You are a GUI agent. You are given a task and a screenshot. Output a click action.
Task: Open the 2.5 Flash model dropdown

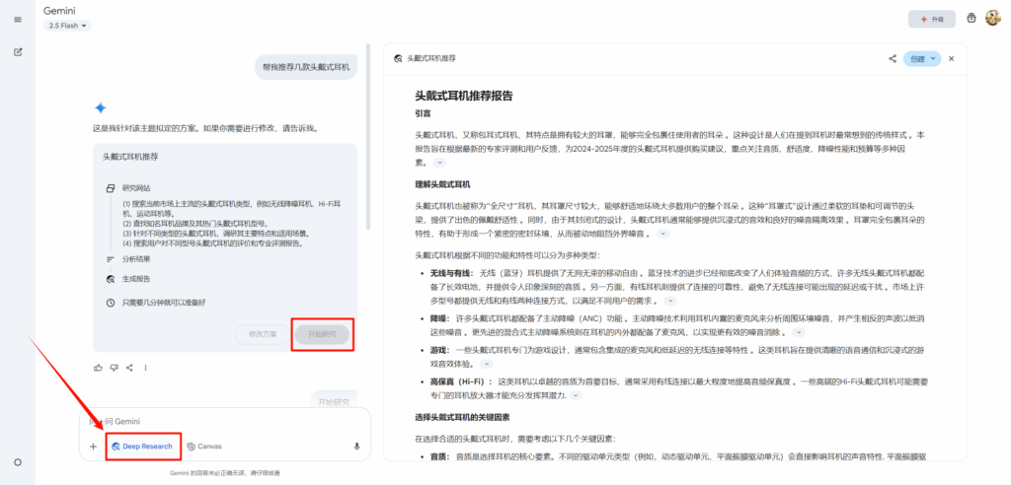[68, 26]
